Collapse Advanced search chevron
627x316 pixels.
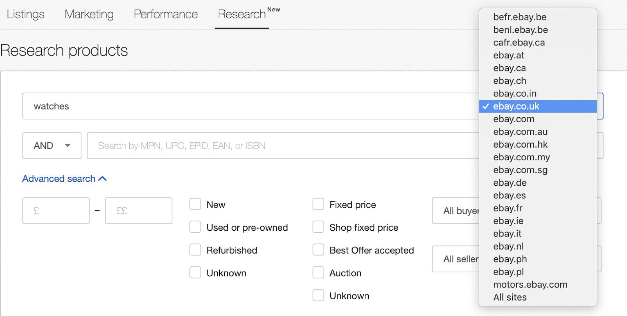(102, 179)
